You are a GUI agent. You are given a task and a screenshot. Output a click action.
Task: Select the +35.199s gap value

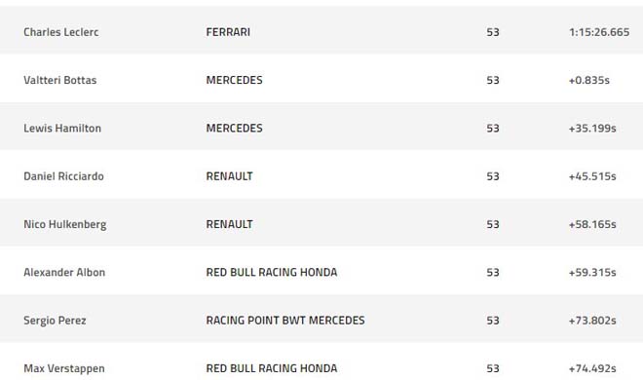click(x=592, y=128)
